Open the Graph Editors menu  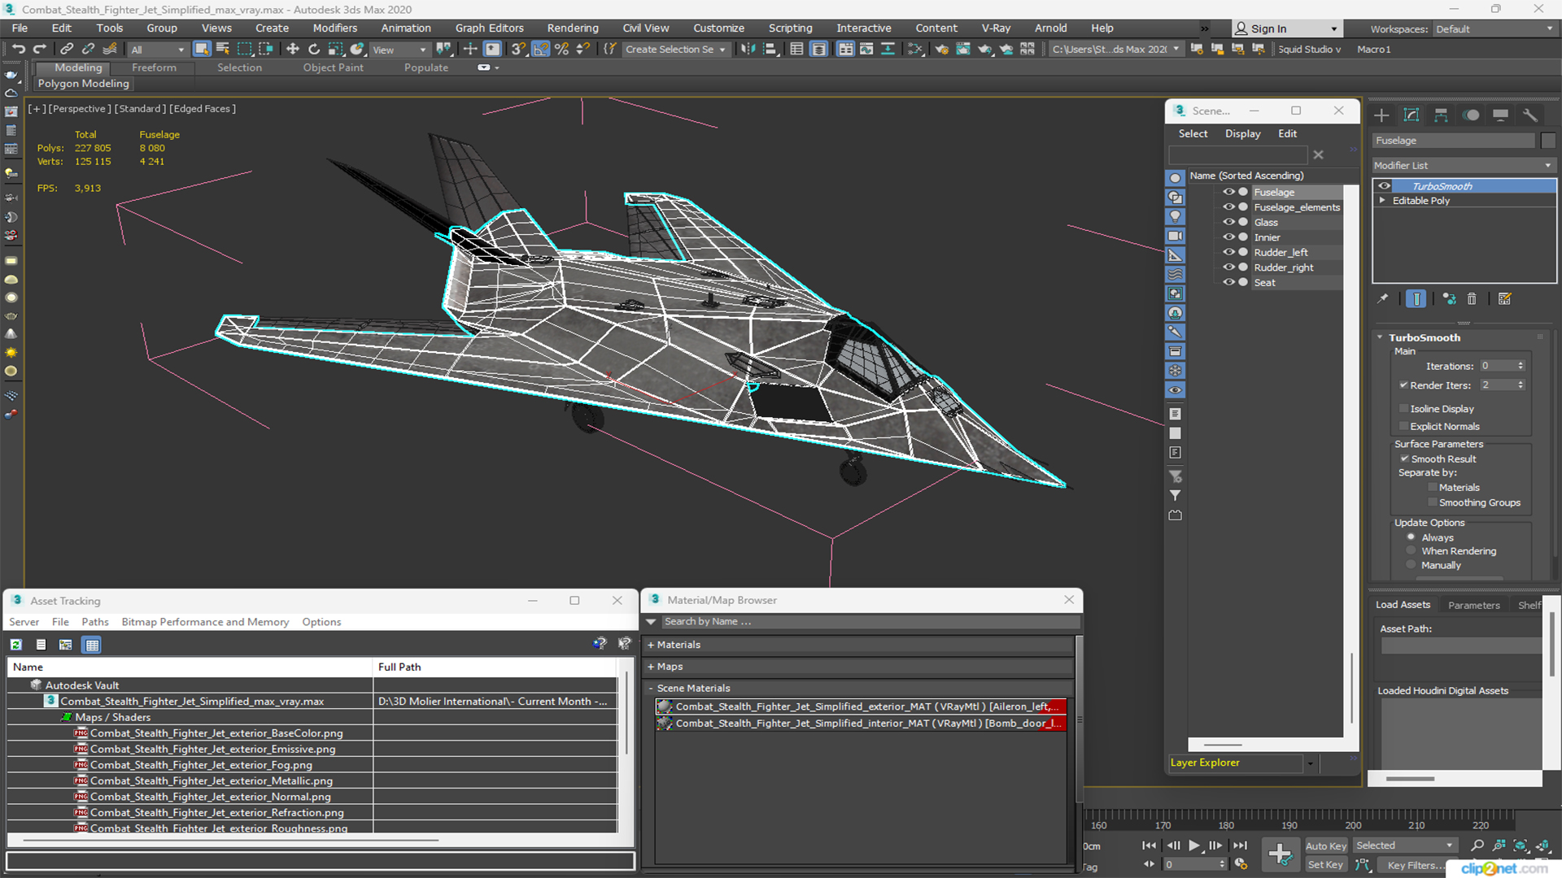pyautogui.click(x=489, y=28)
